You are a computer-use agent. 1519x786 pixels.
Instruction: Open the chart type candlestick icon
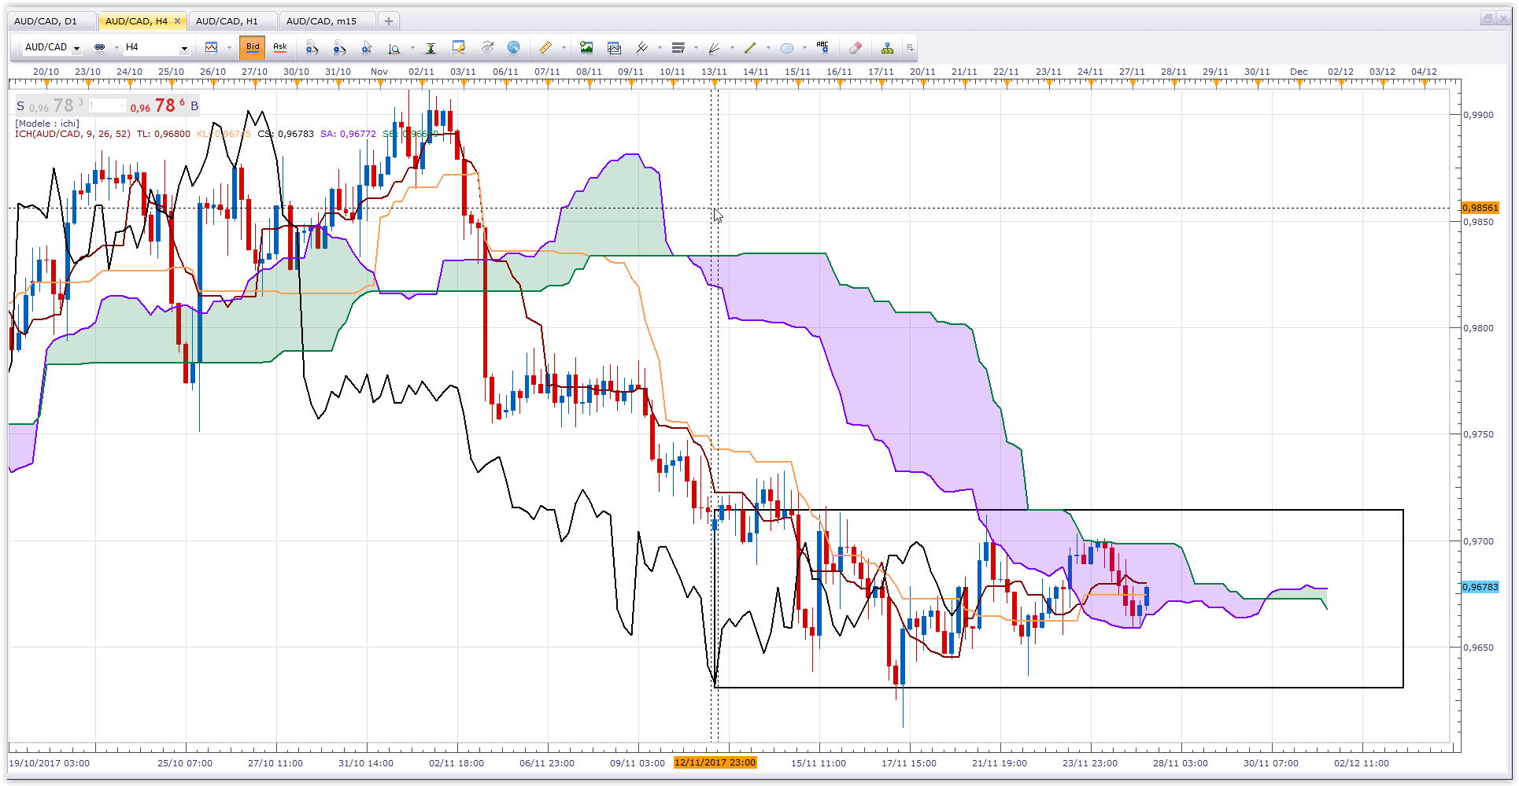click(x=211, y=47)
